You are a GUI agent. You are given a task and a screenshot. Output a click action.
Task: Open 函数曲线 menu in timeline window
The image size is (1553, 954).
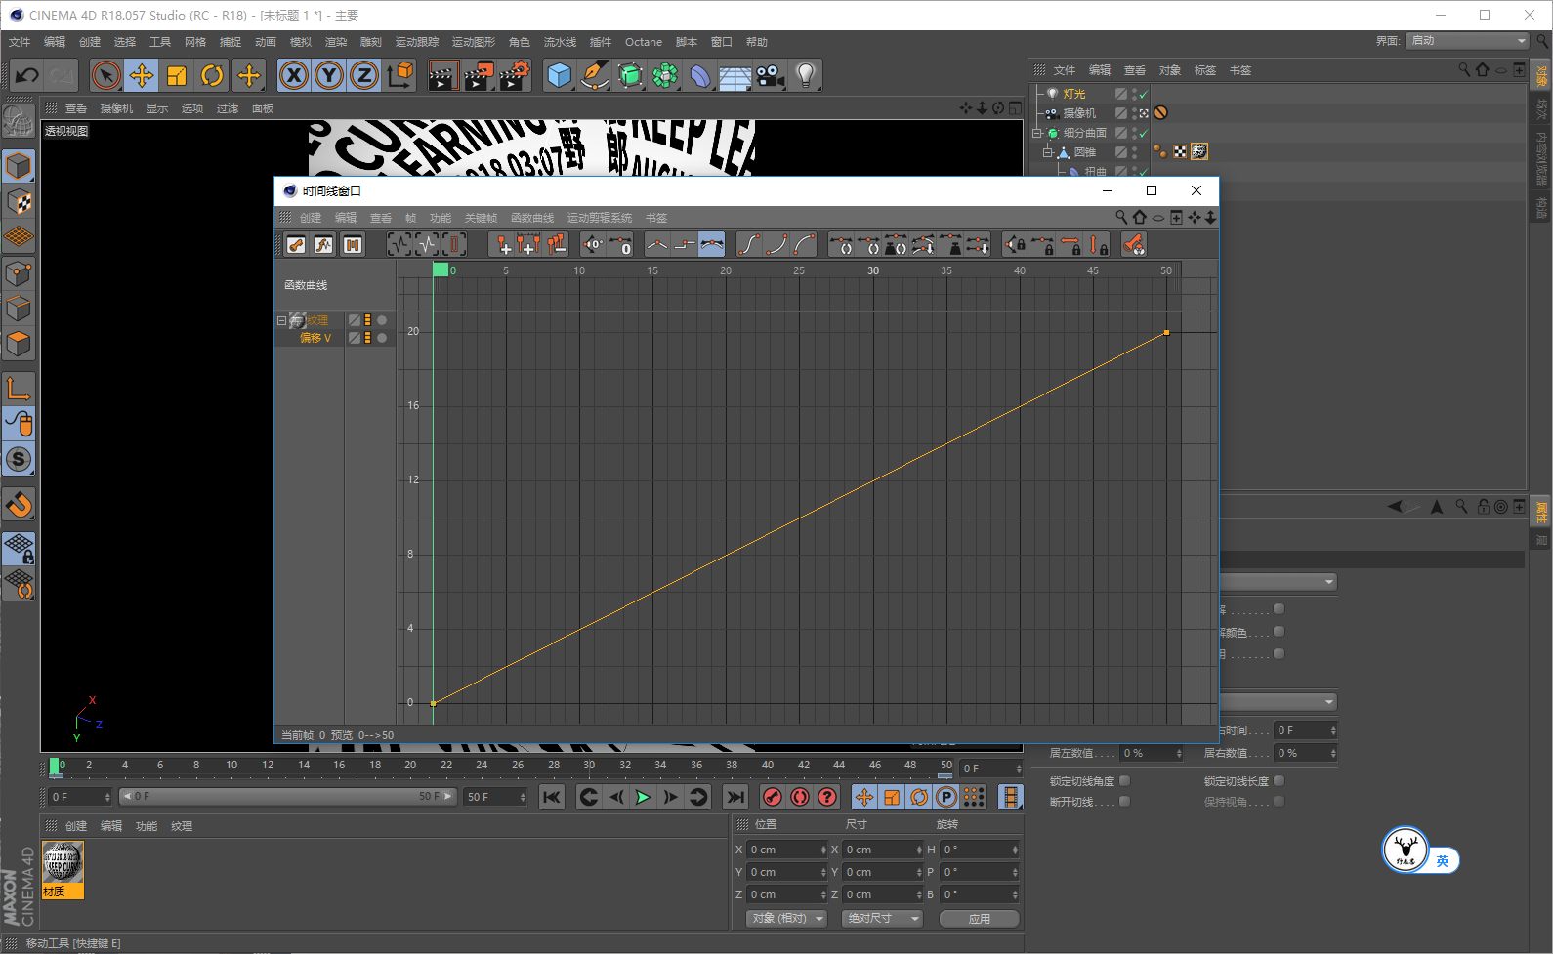[532, 218]
